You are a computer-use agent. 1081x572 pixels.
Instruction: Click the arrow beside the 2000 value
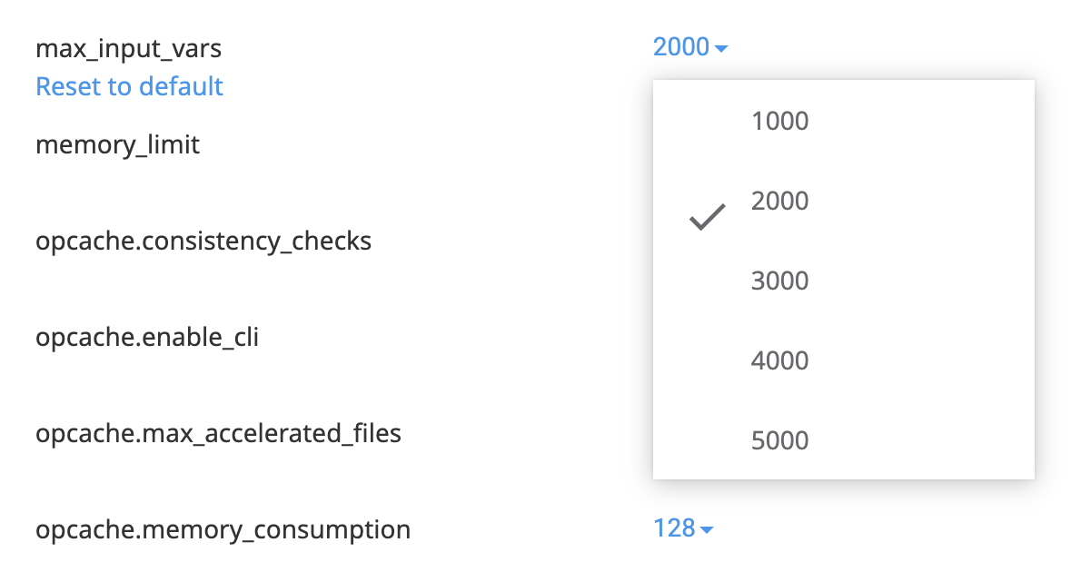click(x=721, y=47)
